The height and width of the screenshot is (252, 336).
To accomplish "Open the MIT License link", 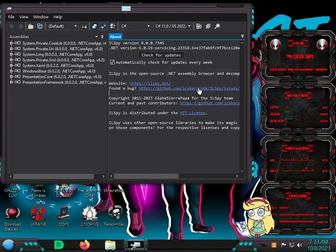I will click(193, 113).
